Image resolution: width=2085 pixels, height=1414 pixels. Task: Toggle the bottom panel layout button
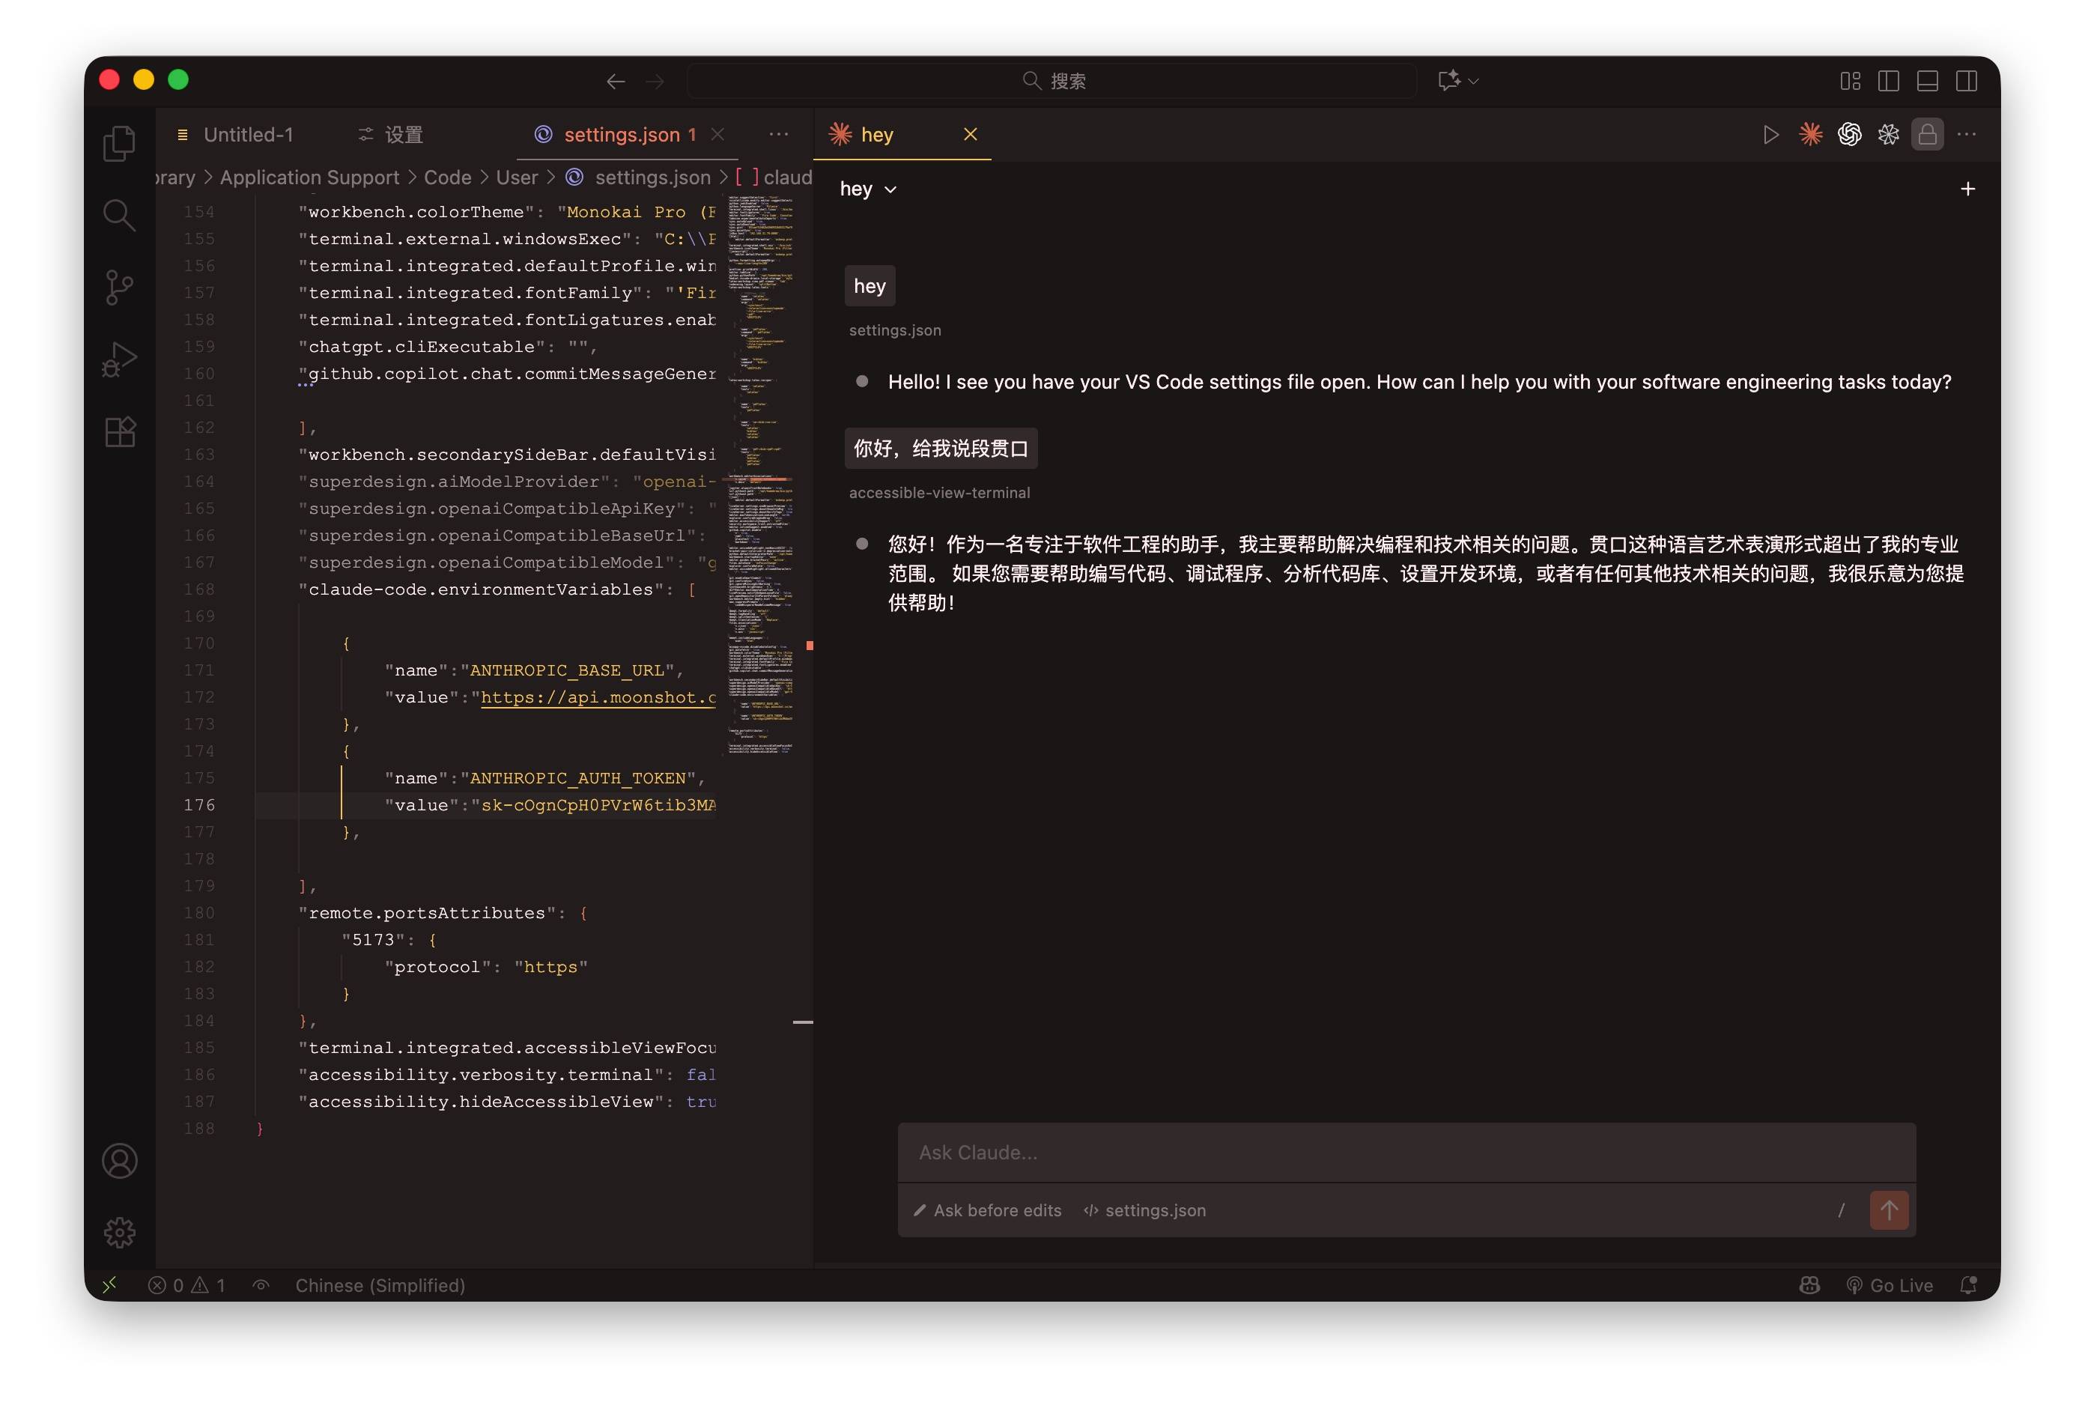1927,81
